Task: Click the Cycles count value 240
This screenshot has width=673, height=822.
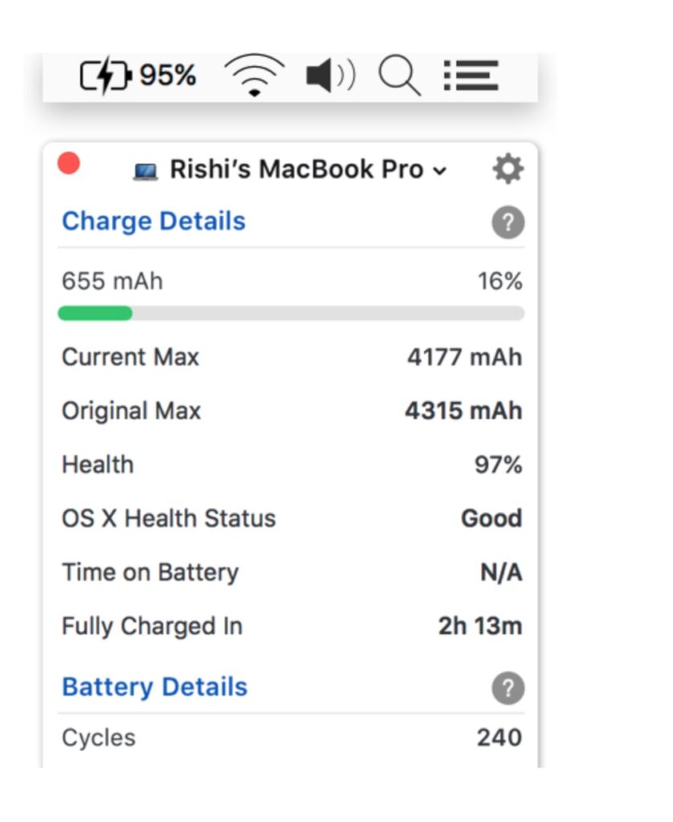Action: click(498, 737)
